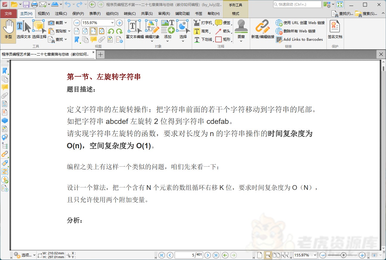Click the undo arrow icon
Screen dimensions: 386x260
pyautogui.click(x=68, y=4)
